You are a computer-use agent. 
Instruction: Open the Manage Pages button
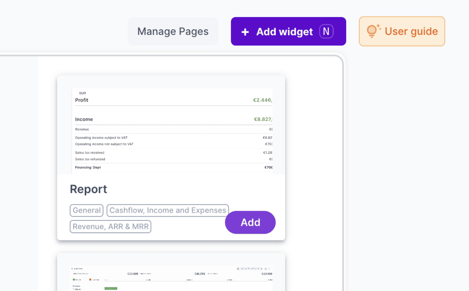pyautogui.click(x=173, y=31)
